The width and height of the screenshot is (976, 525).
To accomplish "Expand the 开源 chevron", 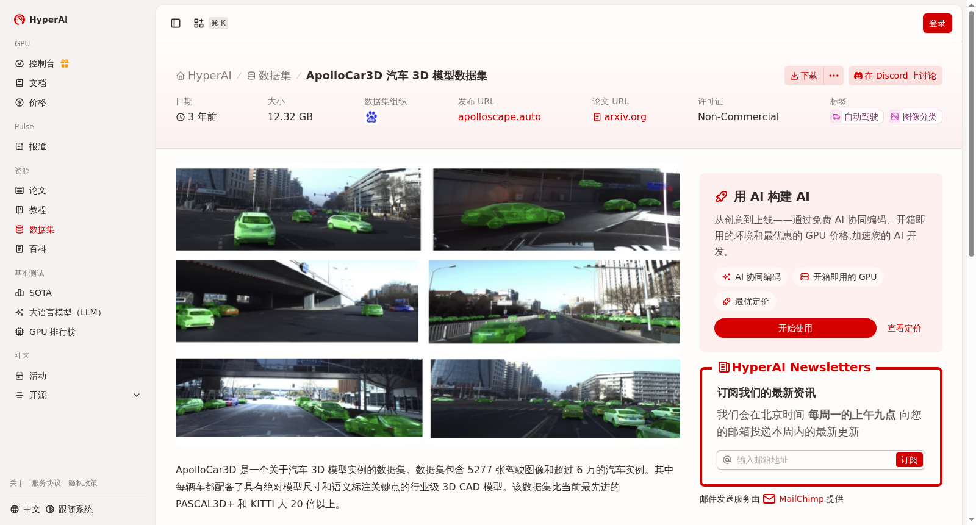I will pyautogui.click(x=137, y=395).
